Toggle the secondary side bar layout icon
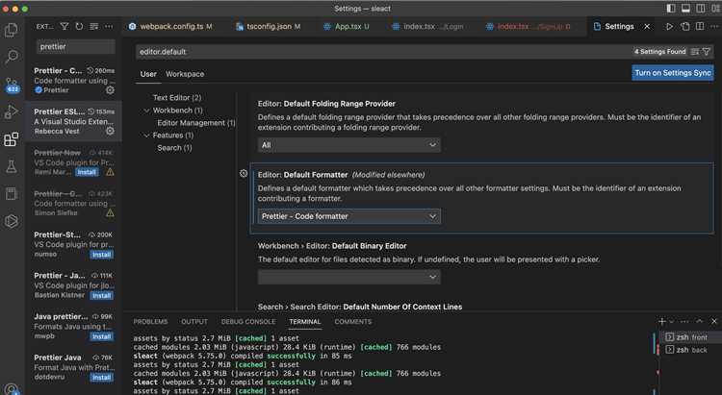The width and height of the screenshot is (722, 395). pyautogui.click(x=701, y=9)
